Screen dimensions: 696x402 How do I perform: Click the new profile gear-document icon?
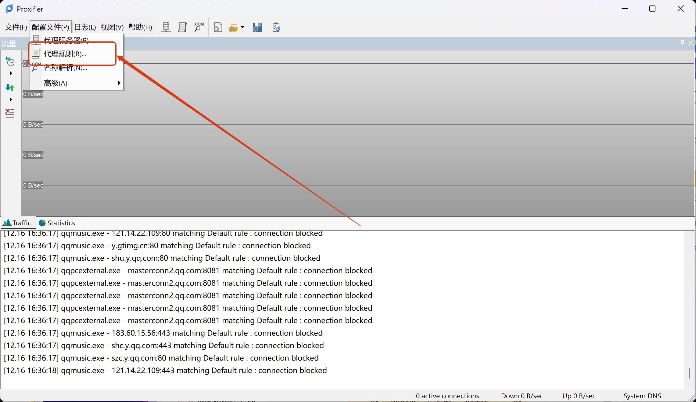tap(217, 28)
